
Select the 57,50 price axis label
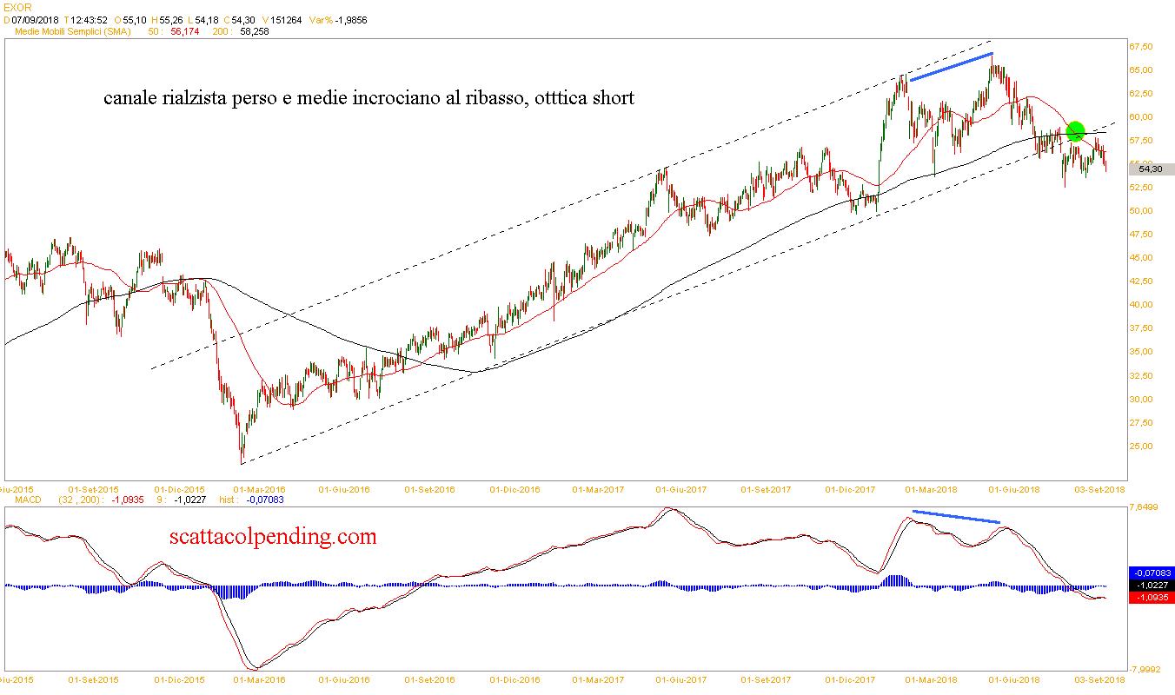click(1141, 140)
